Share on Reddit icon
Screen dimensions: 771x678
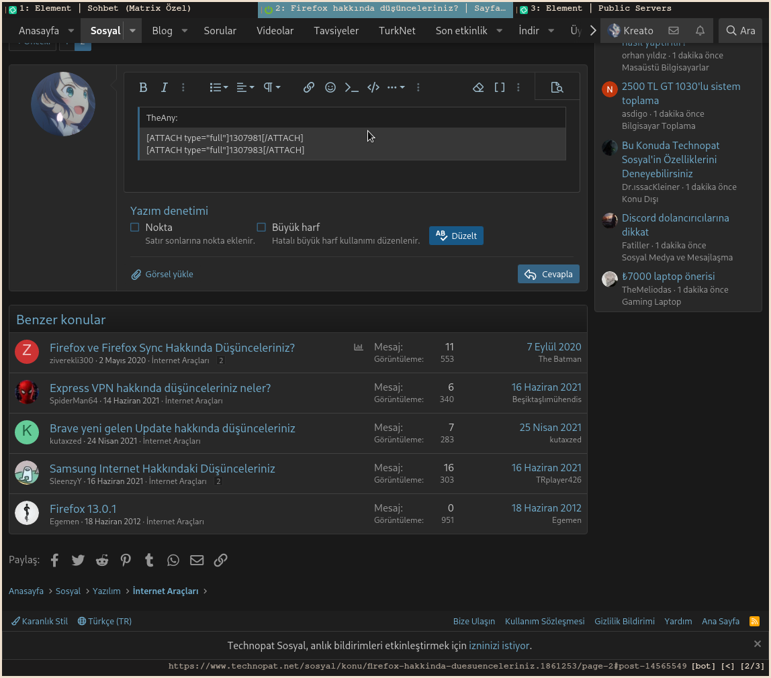102,560
